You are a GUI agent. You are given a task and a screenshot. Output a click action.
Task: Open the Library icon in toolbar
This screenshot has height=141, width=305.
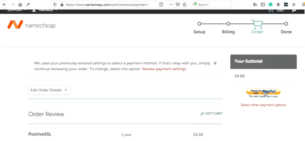[x=255, y=5]
